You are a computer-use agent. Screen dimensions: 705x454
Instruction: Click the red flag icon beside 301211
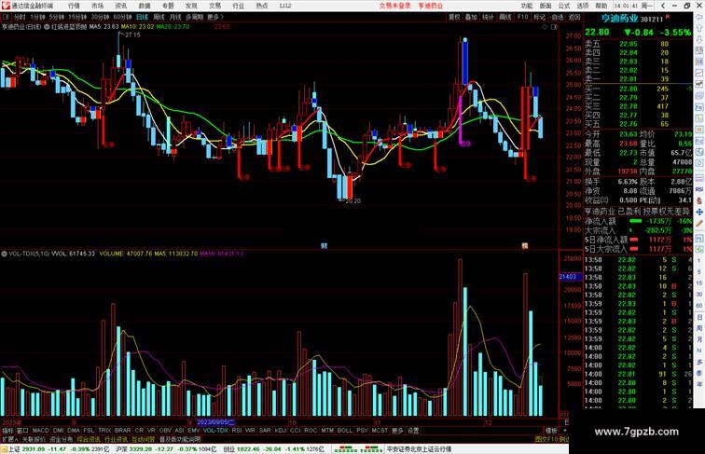coord(668,17)
